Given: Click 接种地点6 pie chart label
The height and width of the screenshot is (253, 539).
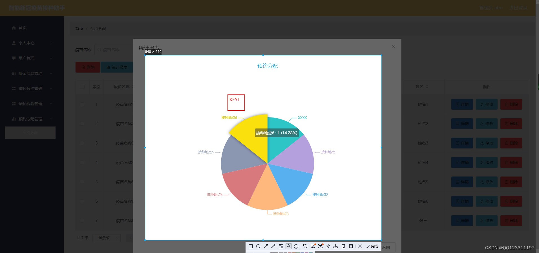Looking at the screenshot, I should pyautogui.click(x=229, y=118).
